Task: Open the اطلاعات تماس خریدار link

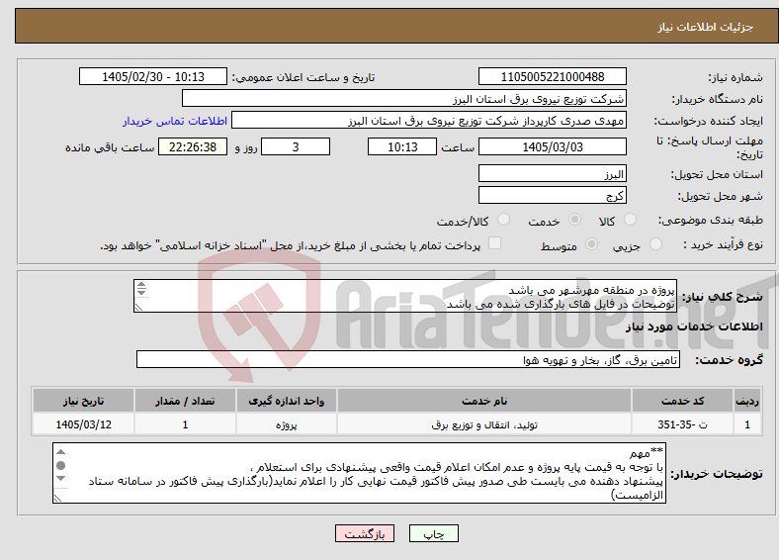Action: [x=175, y=121]
